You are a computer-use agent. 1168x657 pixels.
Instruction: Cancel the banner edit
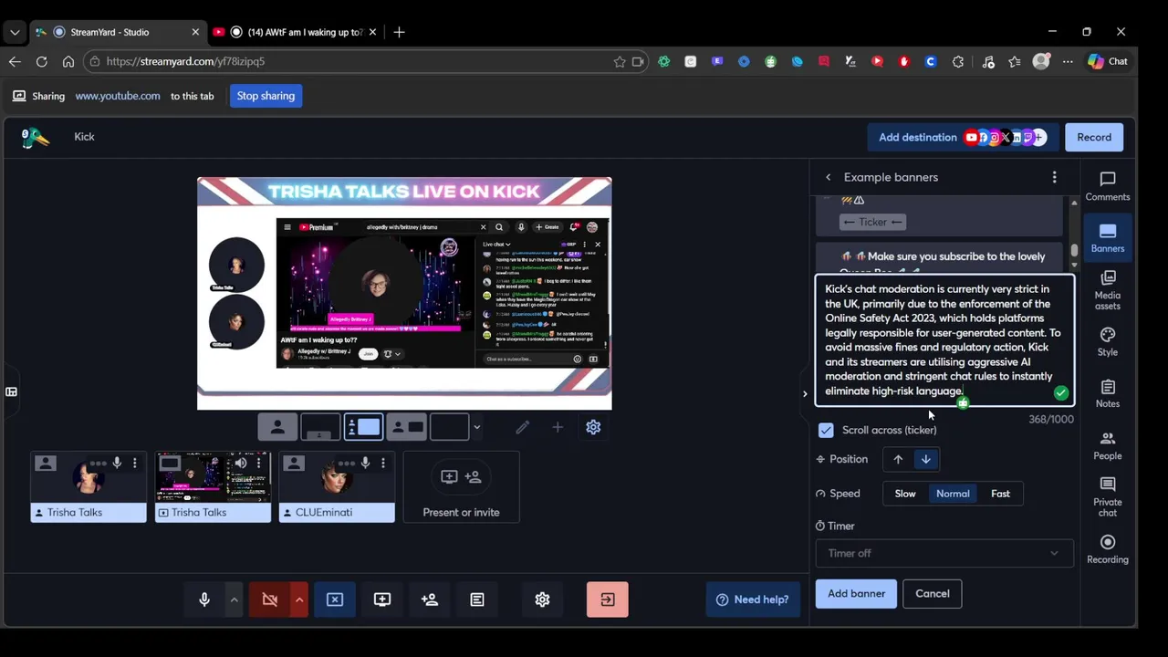coord(933,593)
